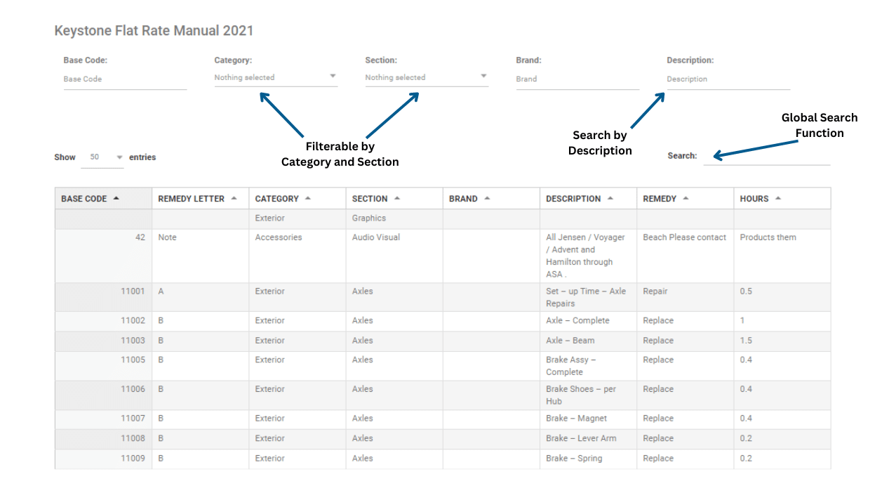Click 'Axle – Complete' description cell
The width and height of the screenshot is (889, 486).
pos(588,321)
